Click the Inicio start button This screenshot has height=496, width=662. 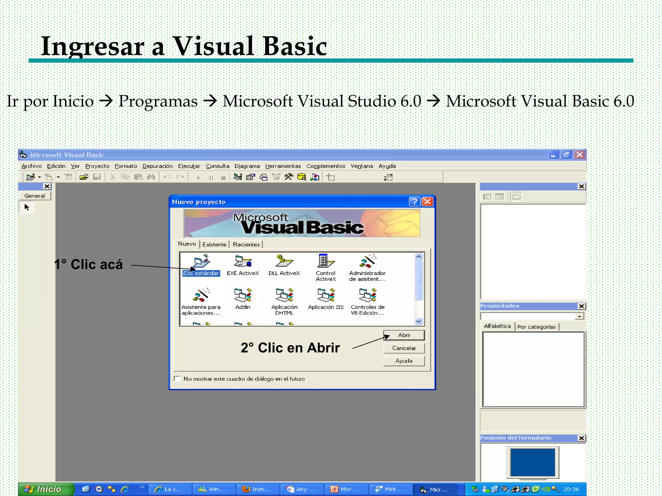pos(46,489)
